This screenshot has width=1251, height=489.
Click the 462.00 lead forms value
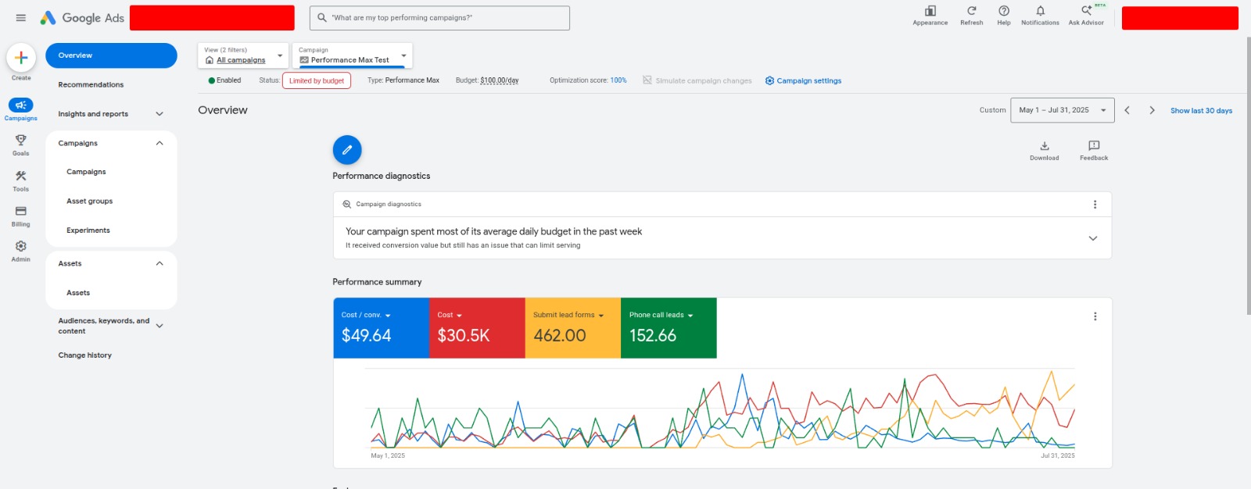560,336
